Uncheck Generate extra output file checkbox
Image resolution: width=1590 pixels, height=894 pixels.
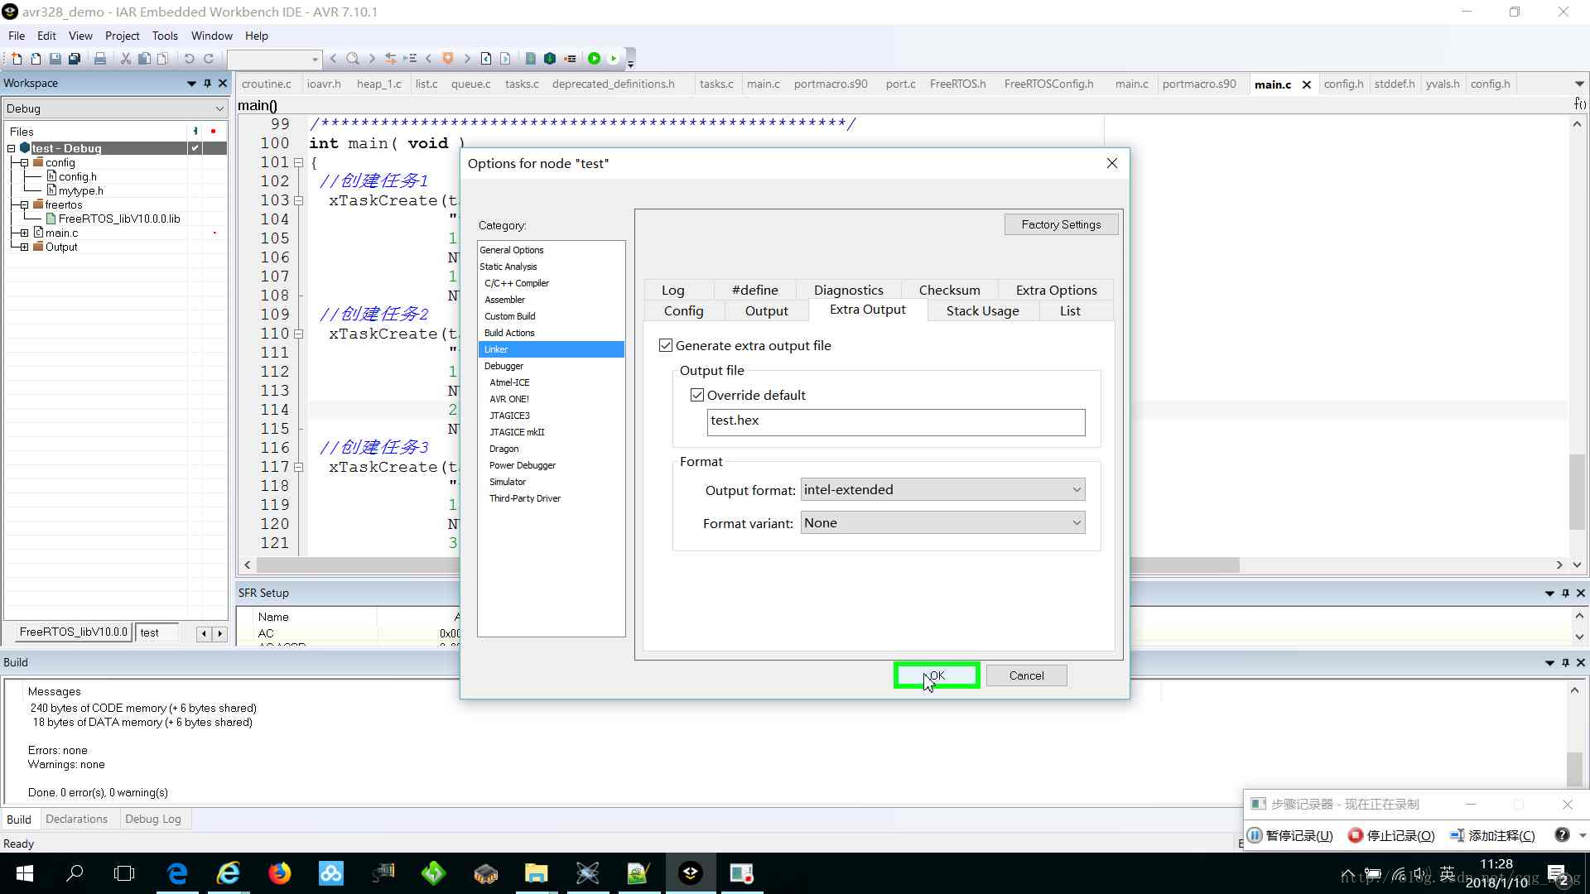pyautogui.click(x=666, y=345)
